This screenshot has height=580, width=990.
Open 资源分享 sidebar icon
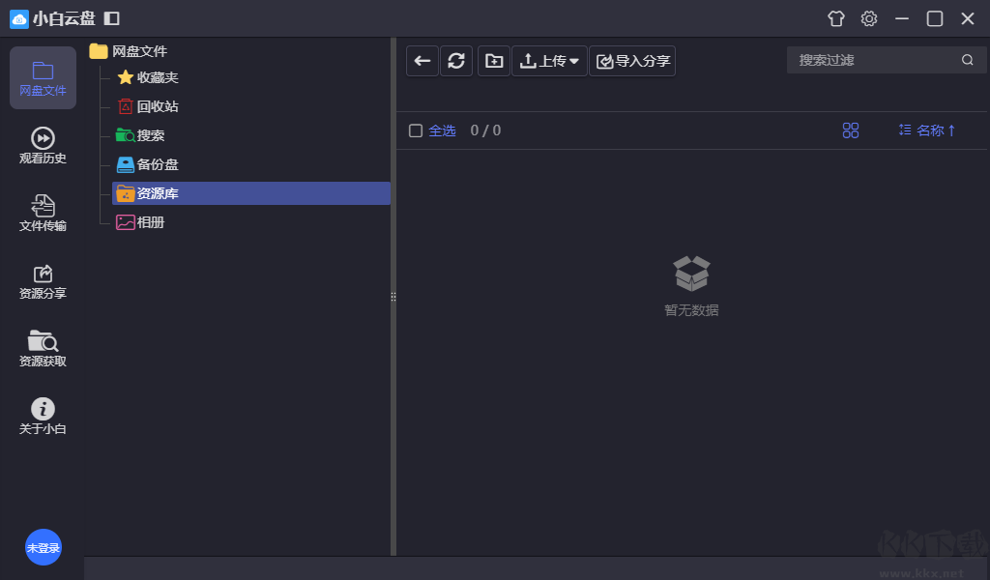point(43,281)
